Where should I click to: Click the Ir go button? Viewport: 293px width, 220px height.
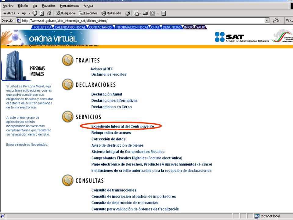277,20
